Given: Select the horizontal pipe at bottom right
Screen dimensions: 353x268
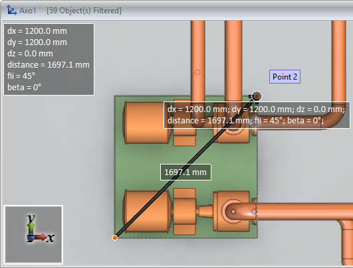Looking at the screenshot, I should [x=304, y=211].
